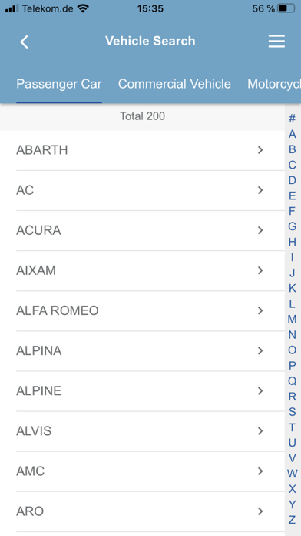The image size is (301, 536).
Task: Jump to letter M in index
Action: coord(292,320)
